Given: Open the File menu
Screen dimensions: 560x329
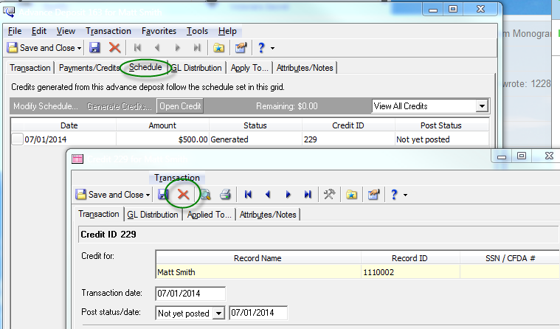Looking at the screenshot, I should pos(15,31).
